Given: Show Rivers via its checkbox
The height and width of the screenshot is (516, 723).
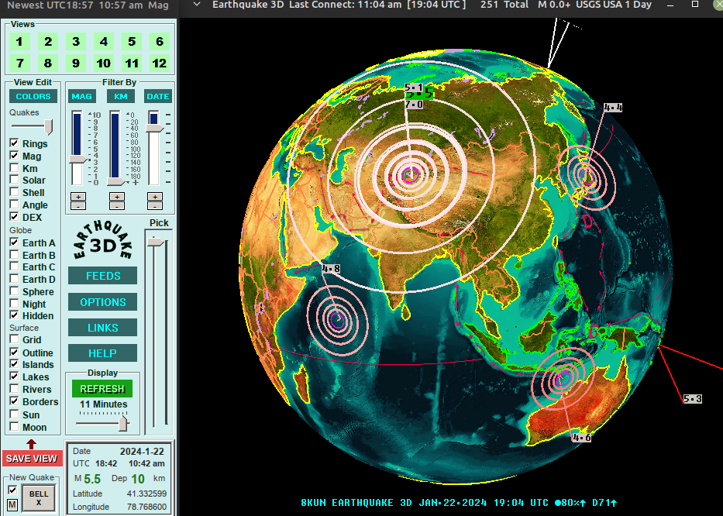Looking at the screenshot, I should [14, 389].
